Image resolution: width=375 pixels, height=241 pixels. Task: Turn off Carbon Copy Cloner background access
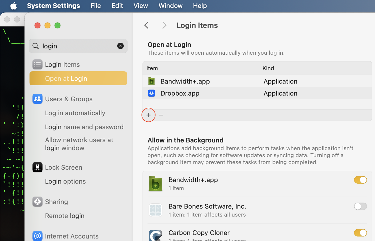(360, 233)
